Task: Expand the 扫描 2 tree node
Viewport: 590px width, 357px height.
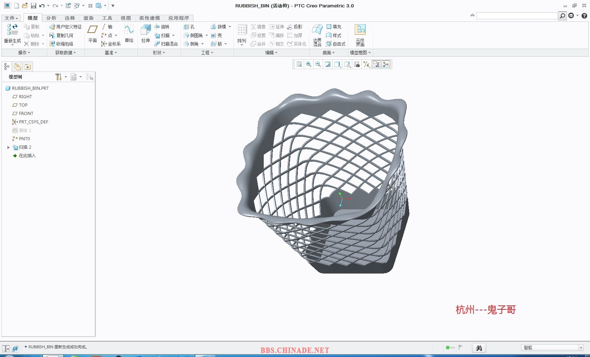Action: [x=8, y=147]
